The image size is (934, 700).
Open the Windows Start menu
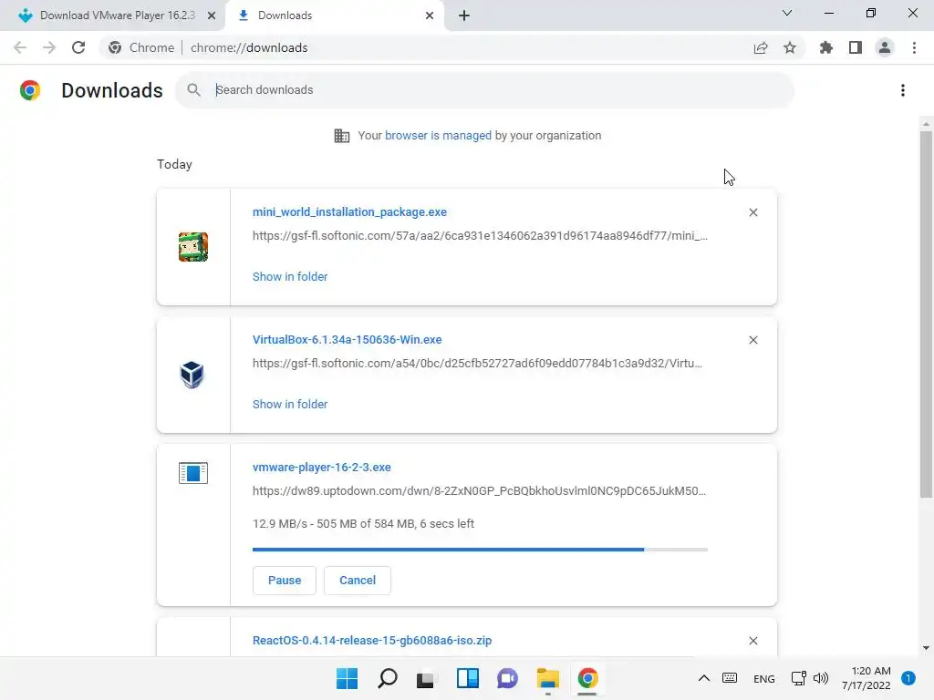[347, 678]
